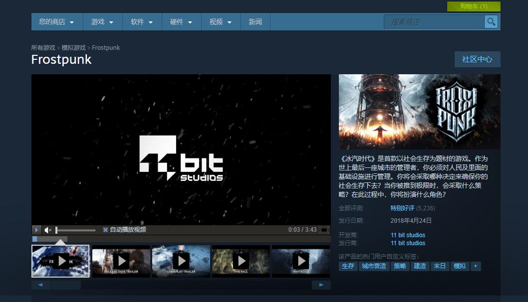Disable the 自动播放视频 checkbox
Image resolution: width=528 pixels, height=302 pixels.
[105, 230]
